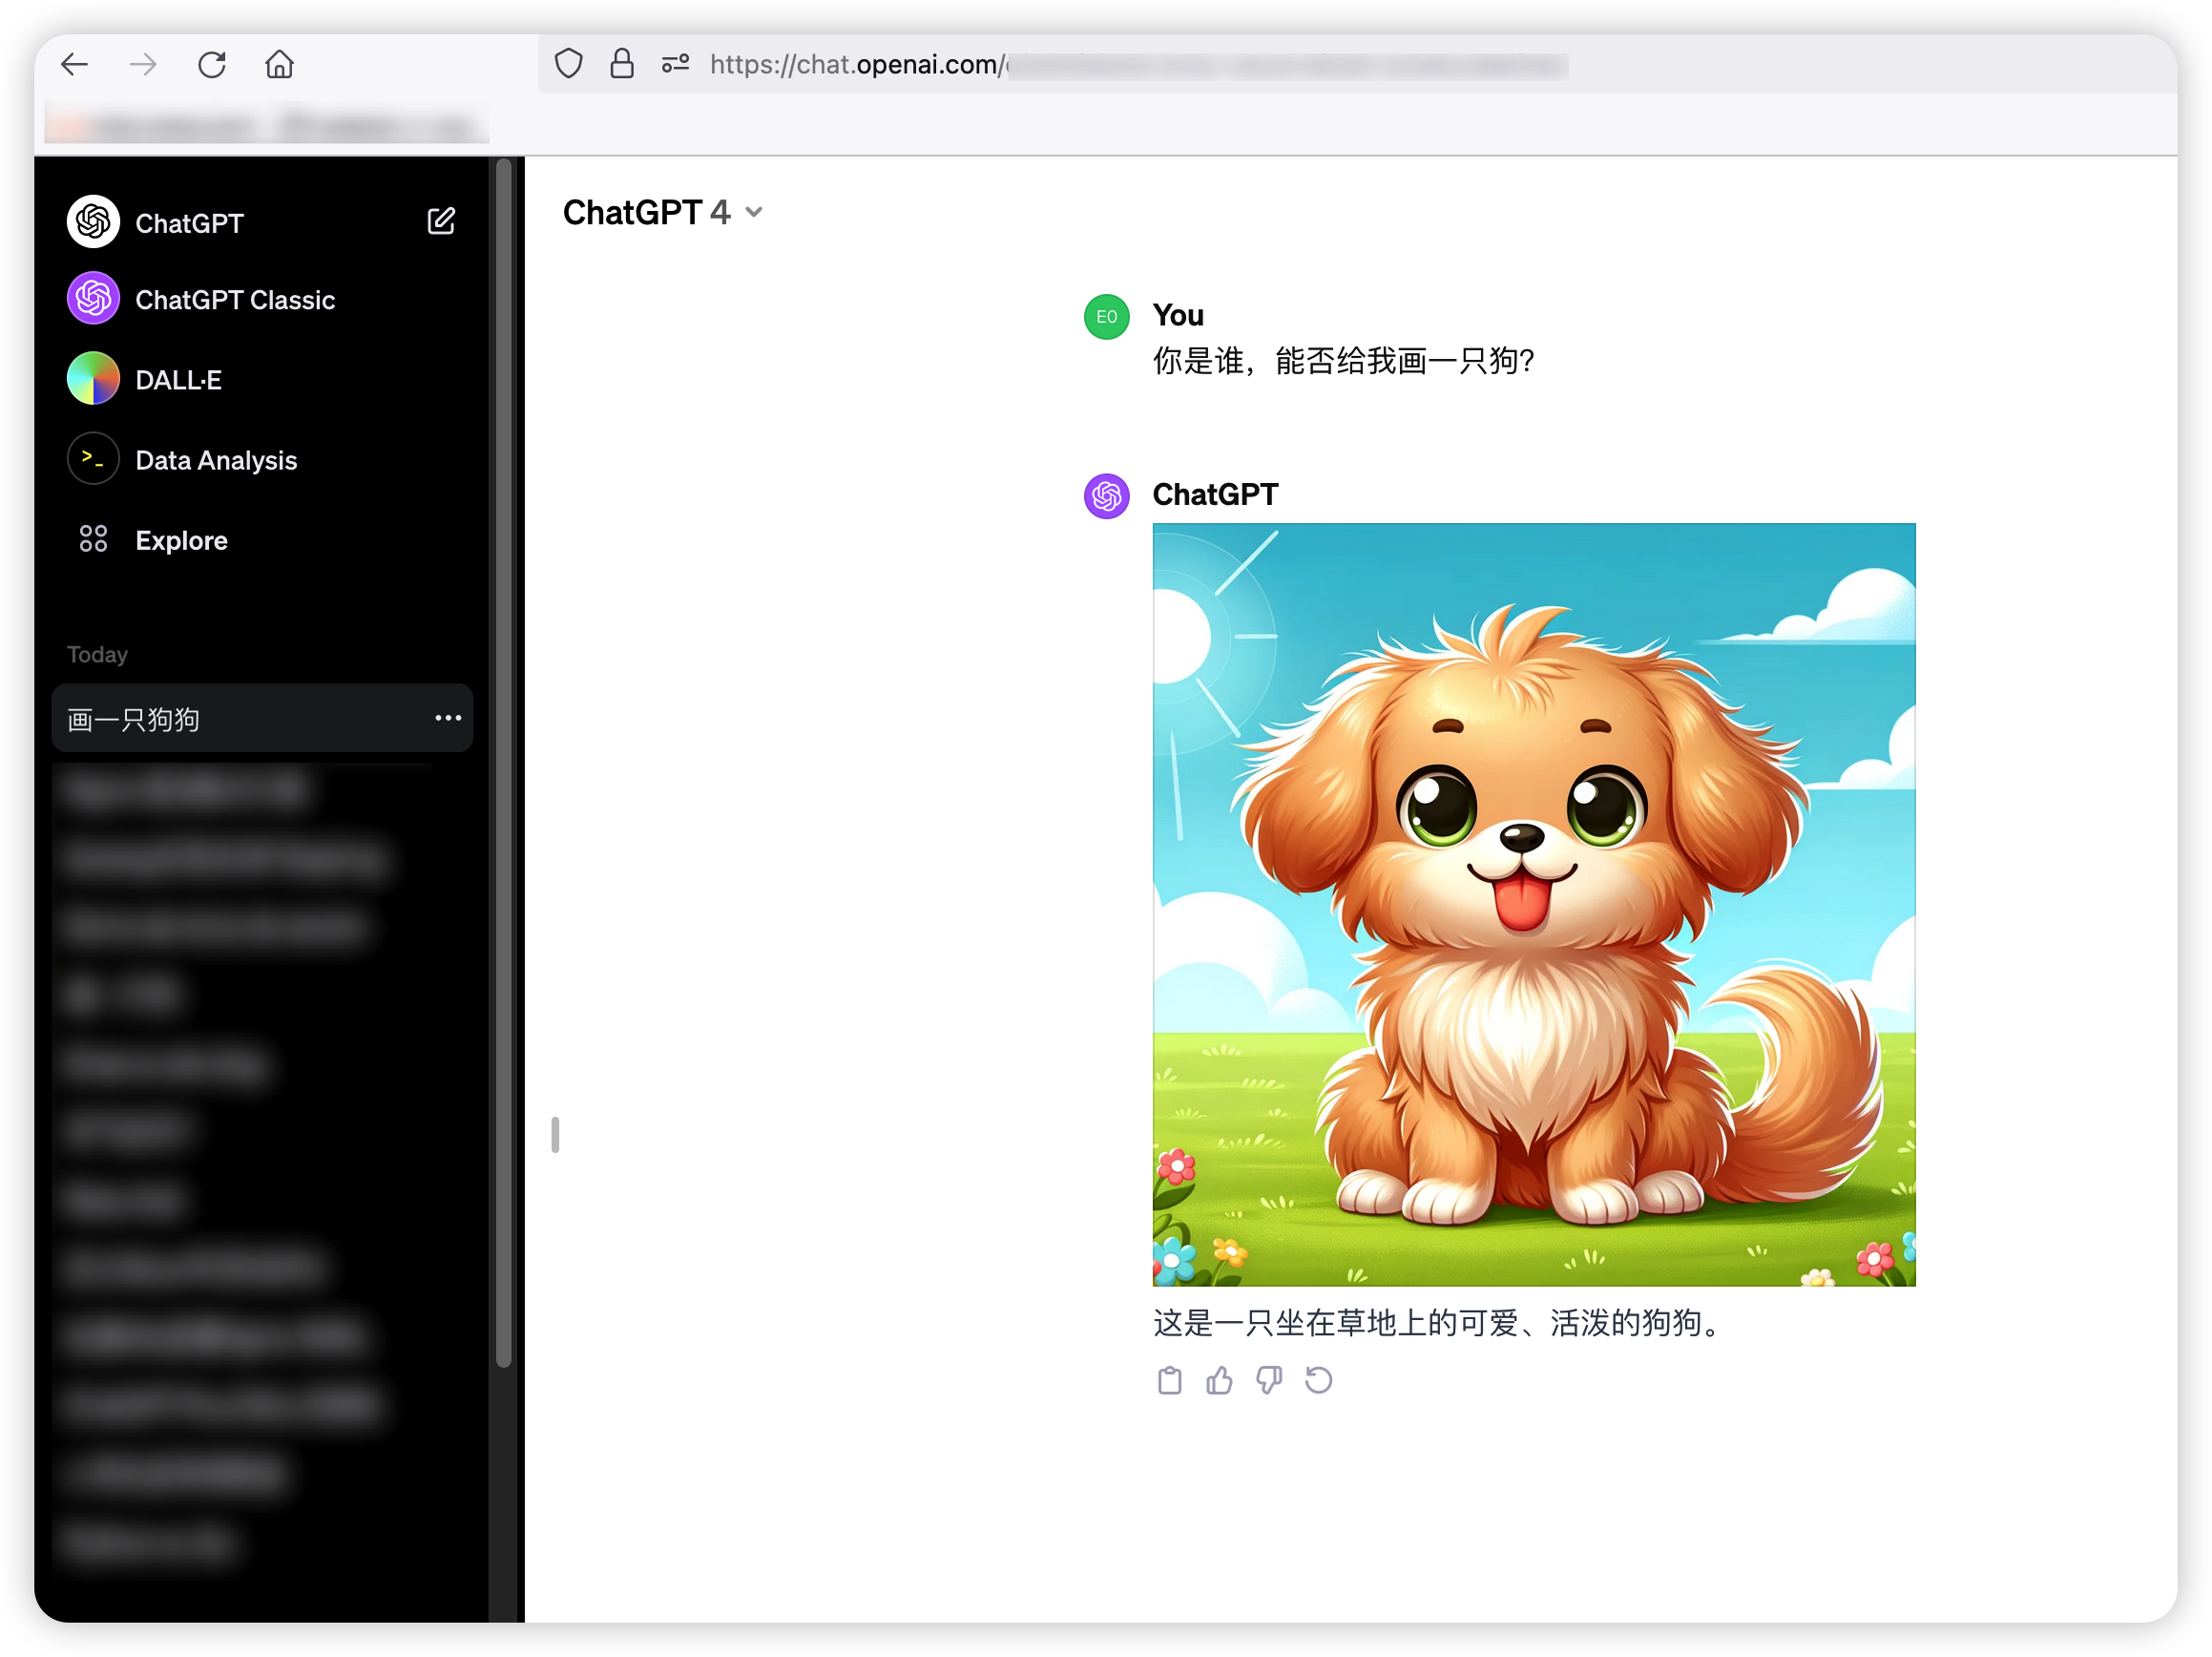
Task: Open options for 画一只狗狗 chat
Action: pyautogui.click(x=448, y=718)
